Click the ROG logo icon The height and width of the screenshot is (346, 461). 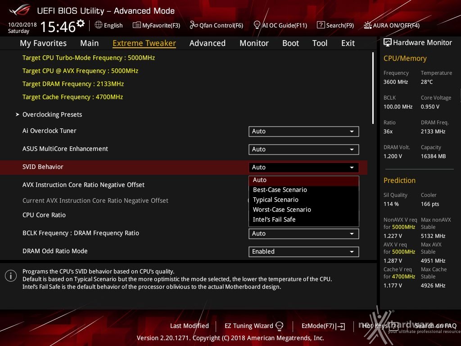pos(20,10)
